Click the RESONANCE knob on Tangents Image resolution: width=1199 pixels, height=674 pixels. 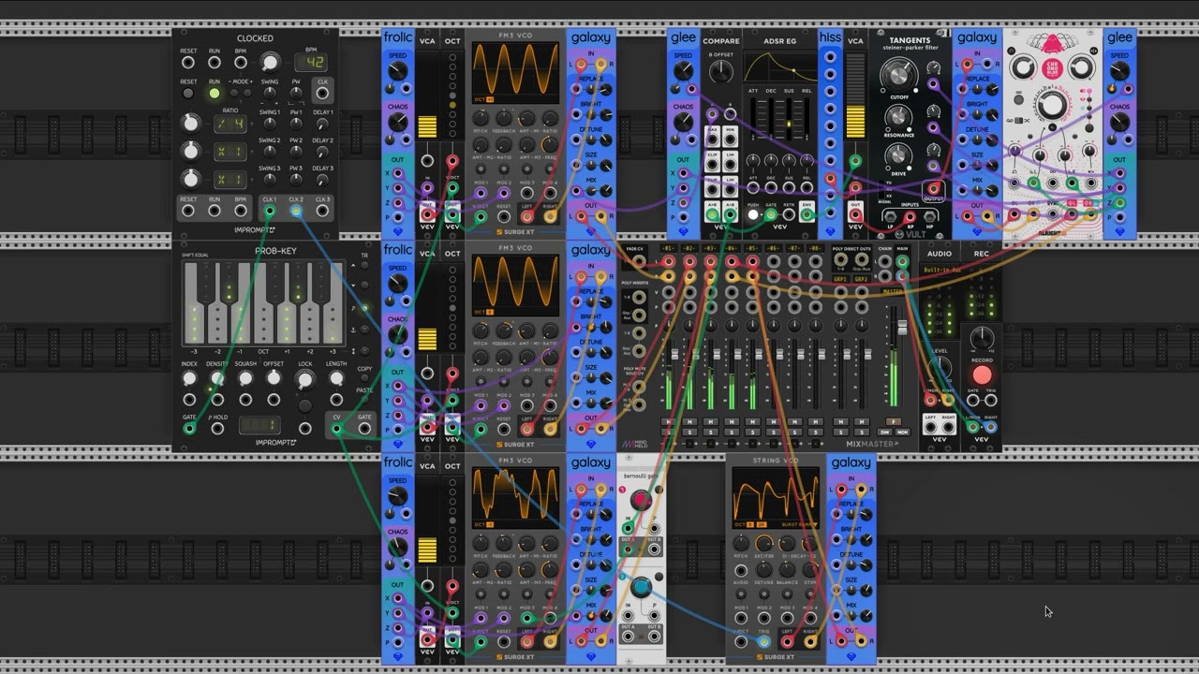point(898,117)
